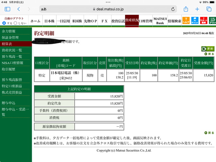Open 贈与申込・受諾一覧 in the sidebar
Screen dimensions: 216x162
(x=15, y=112)
